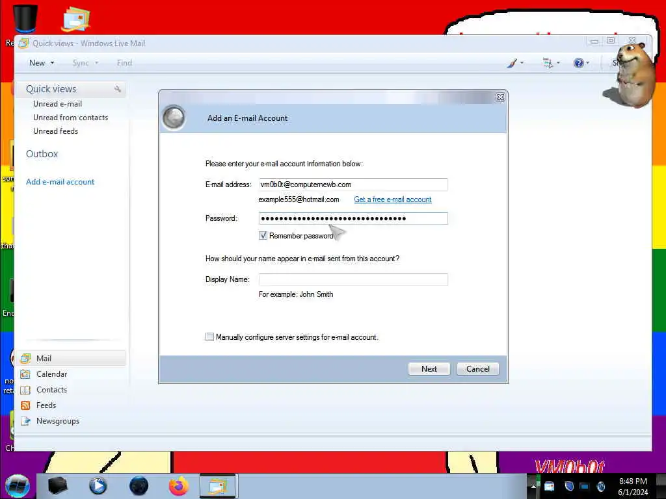Click the New toolbar button
666x499 pixels.
pos(37,63)
